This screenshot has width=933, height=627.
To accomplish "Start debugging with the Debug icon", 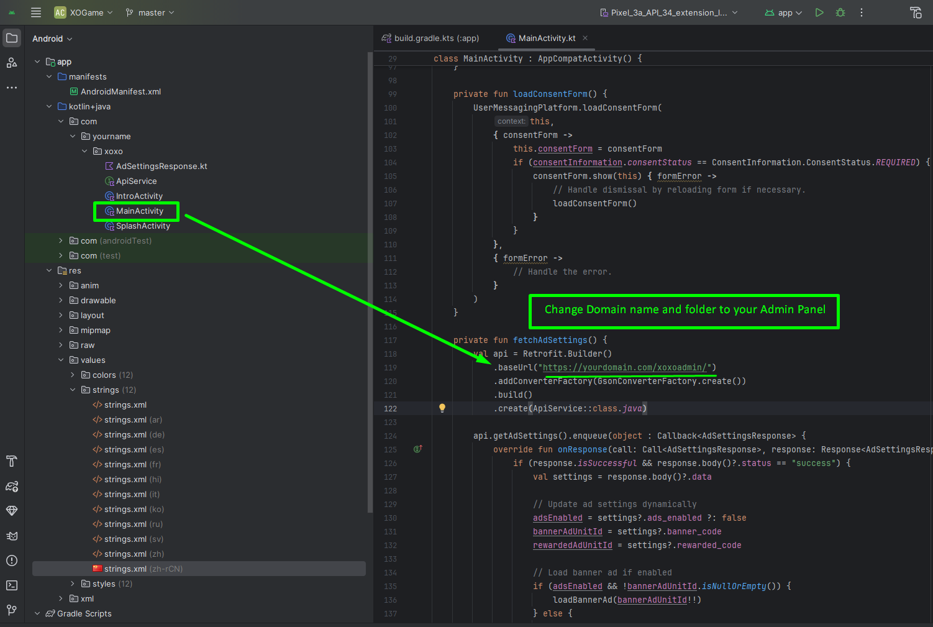I will (840, 12).
